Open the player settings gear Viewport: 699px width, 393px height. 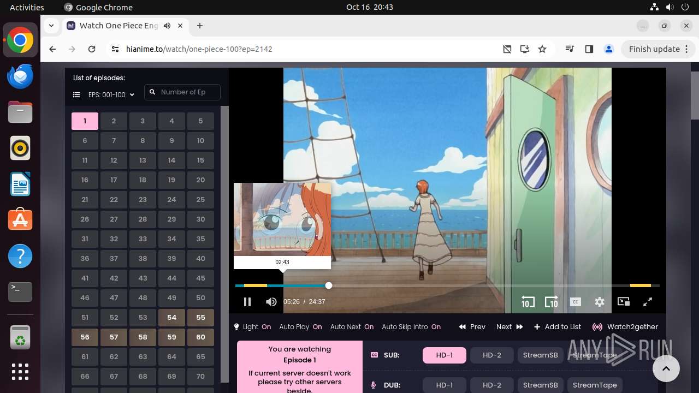pos(600,302)
